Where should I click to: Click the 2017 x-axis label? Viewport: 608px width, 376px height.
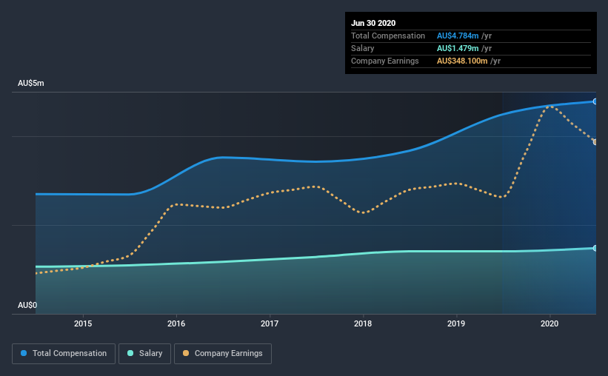pos(270,323)
